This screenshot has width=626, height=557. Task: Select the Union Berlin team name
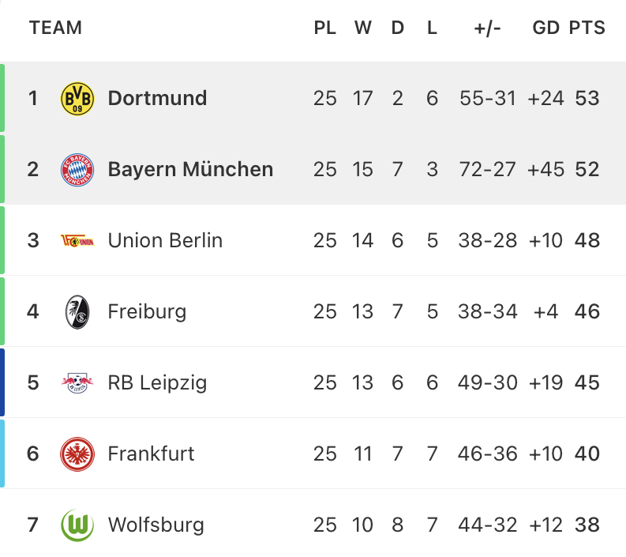(165, 240)
